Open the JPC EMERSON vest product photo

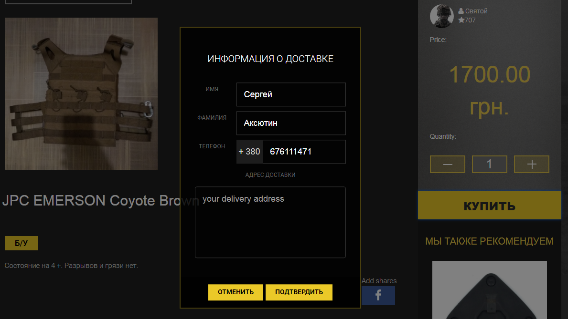(x=81, y=93)
